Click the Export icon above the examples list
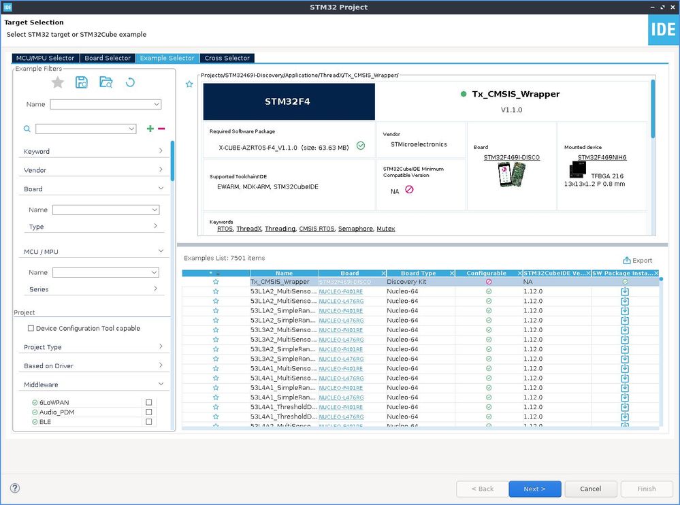The image size is (680, 505). pos(627,260)
